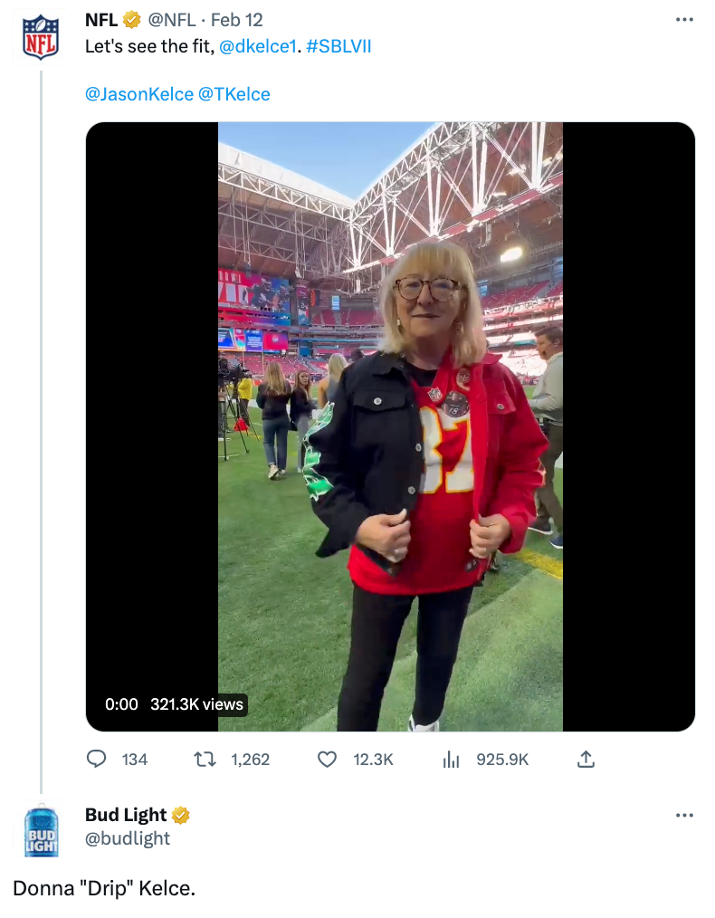Share the NFL tweet
The height and width of the screenshot is (918, 715).
[586, 759]
